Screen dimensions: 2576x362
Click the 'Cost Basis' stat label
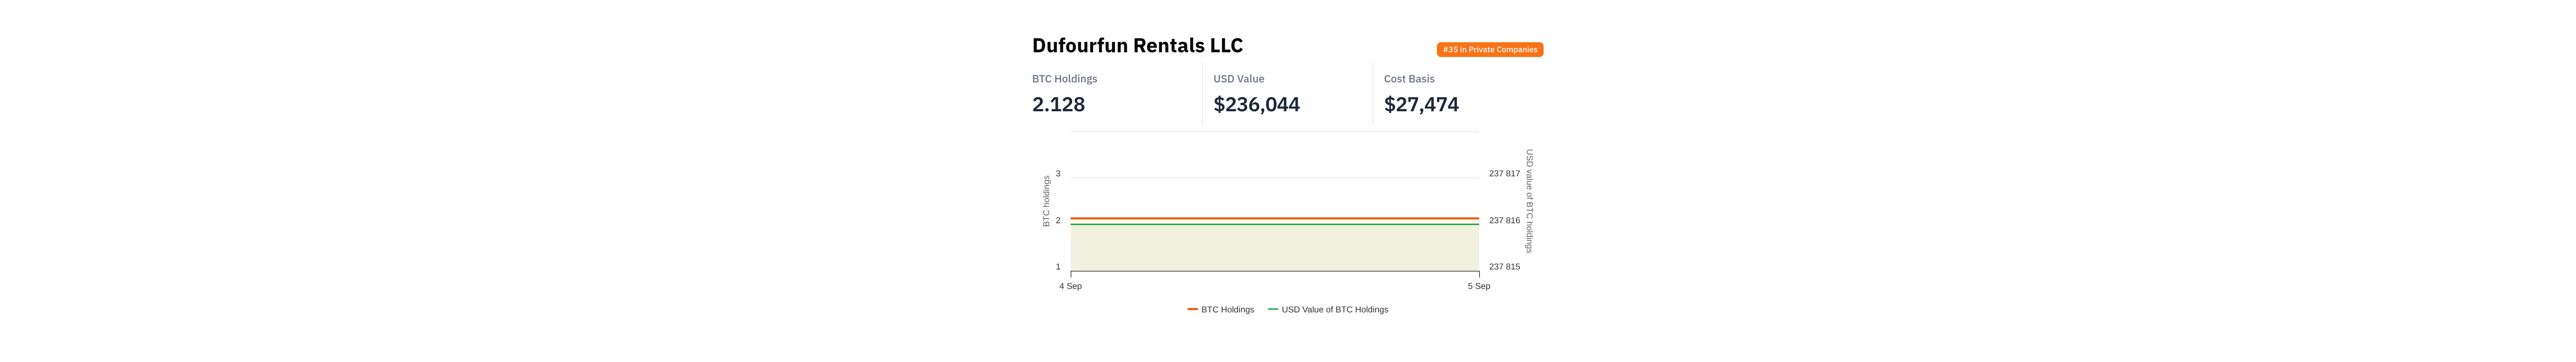coord(1409,79)
